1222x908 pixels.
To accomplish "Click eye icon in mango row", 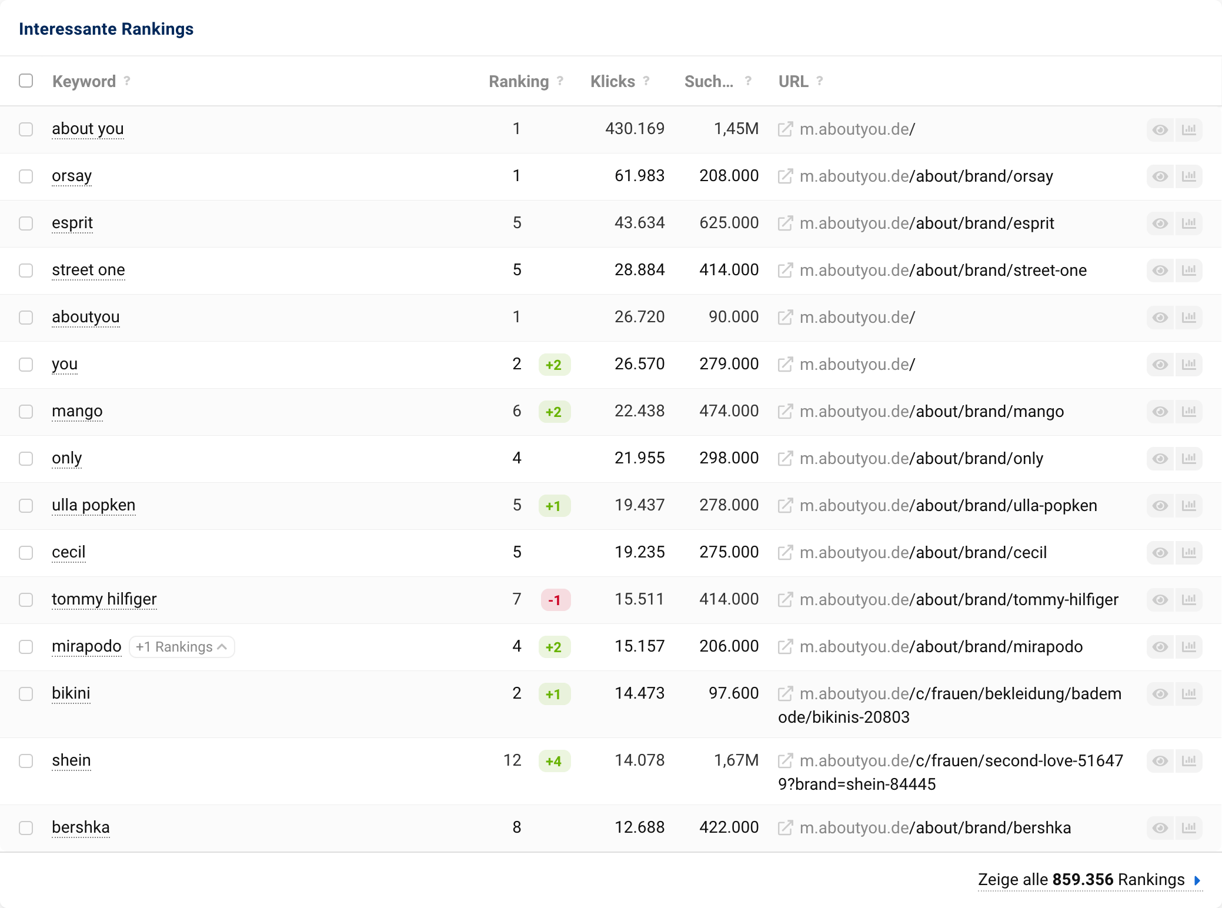I will point(1160,412).
